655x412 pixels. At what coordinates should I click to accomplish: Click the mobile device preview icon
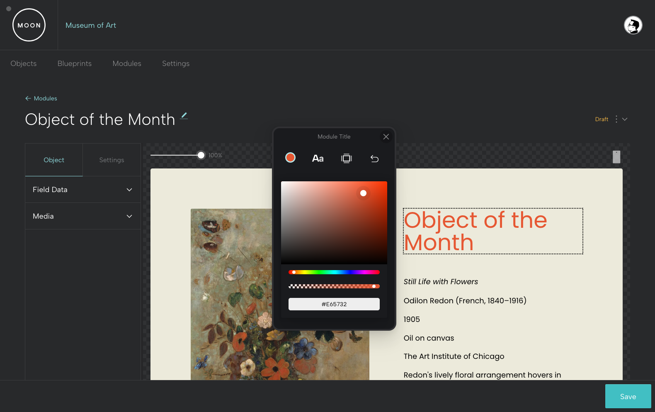tap(616, 157)
